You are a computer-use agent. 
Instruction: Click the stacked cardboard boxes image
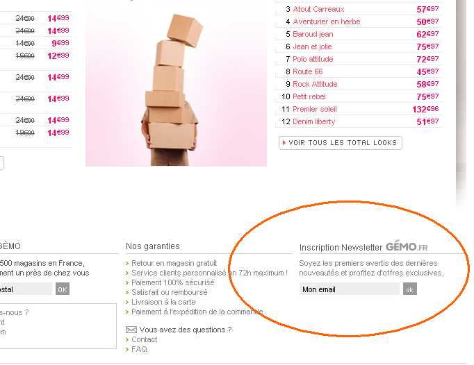[176, 89]
